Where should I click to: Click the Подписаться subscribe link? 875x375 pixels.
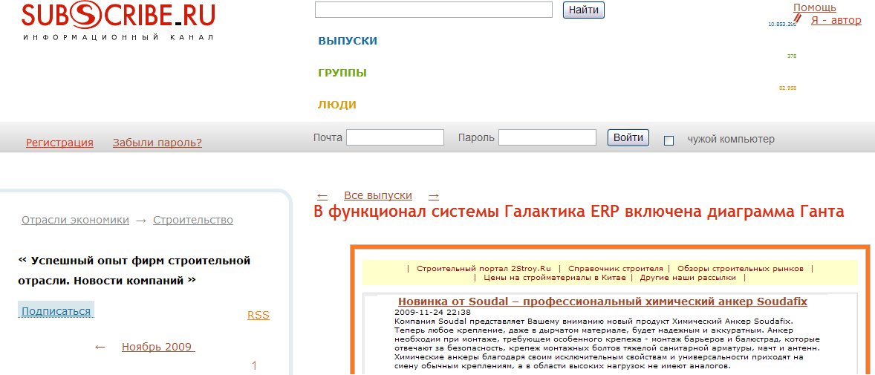[56, 311]
